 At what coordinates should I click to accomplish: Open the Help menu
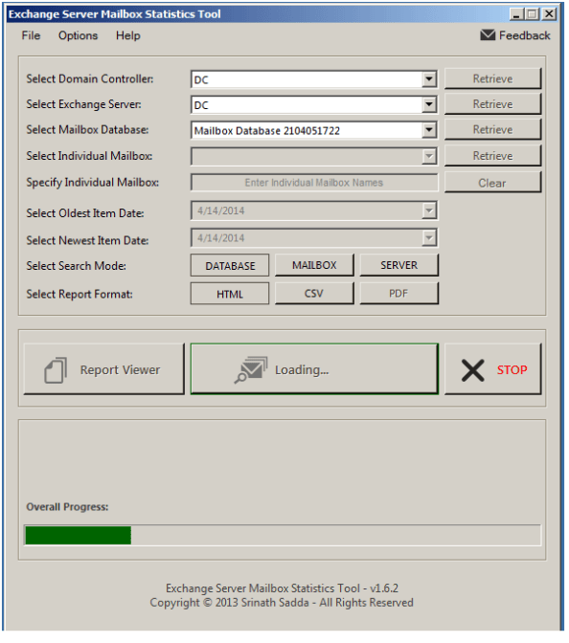pos(128,35)
